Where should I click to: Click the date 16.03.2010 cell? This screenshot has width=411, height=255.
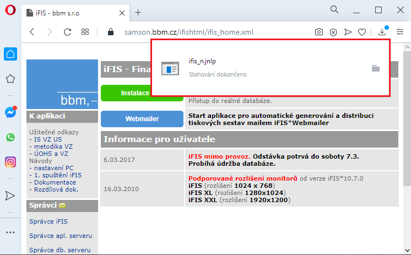click(142, 189)
